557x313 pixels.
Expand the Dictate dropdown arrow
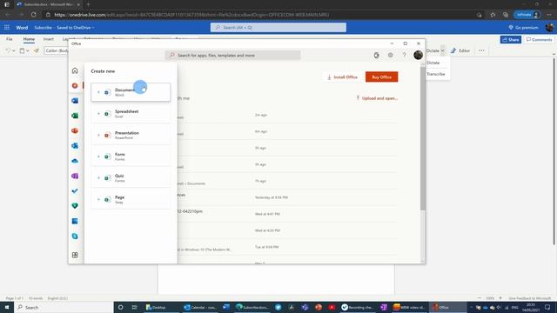coord(443,50)
